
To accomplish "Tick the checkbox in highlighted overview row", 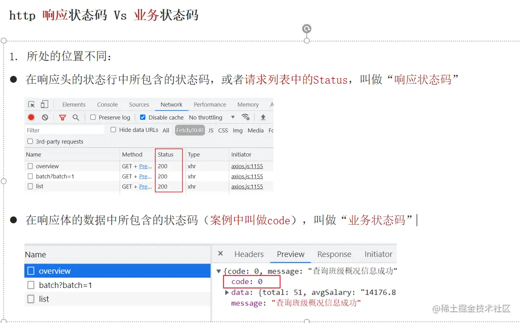I will (x=31, y=271).
